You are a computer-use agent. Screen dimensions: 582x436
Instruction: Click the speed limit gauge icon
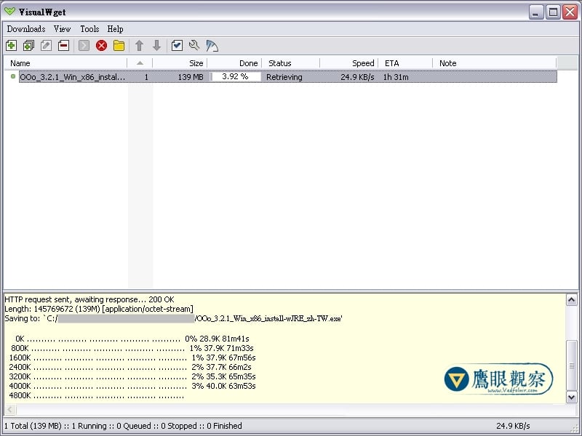tap(212, 46)
